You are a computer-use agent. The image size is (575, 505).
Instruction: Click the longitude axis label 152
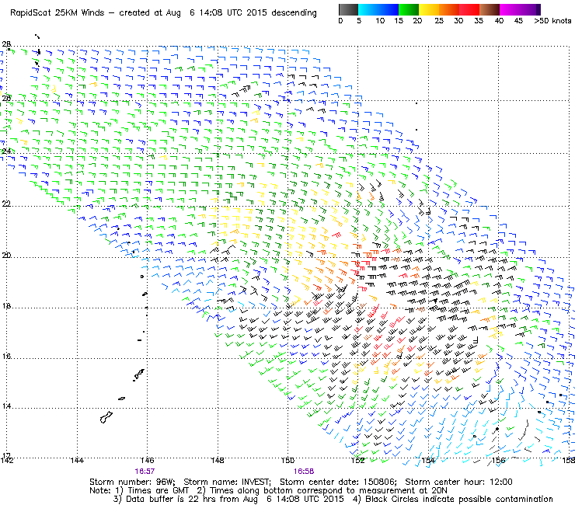coord(358,460)
